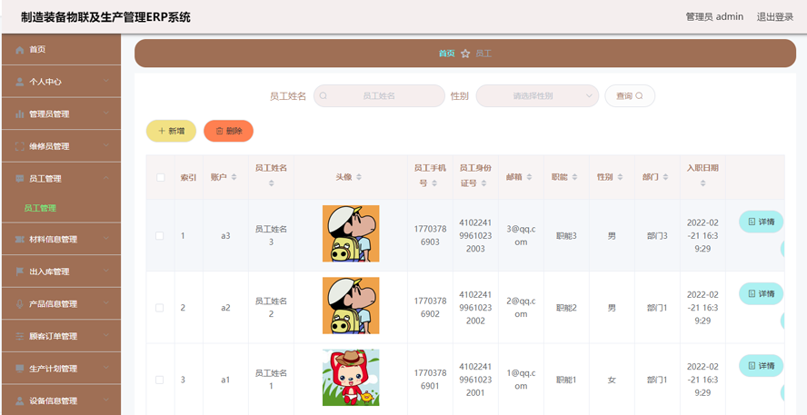The image size is (807, 415).
Task: Check the checkbox for row a2
Action: coord(160,308)
